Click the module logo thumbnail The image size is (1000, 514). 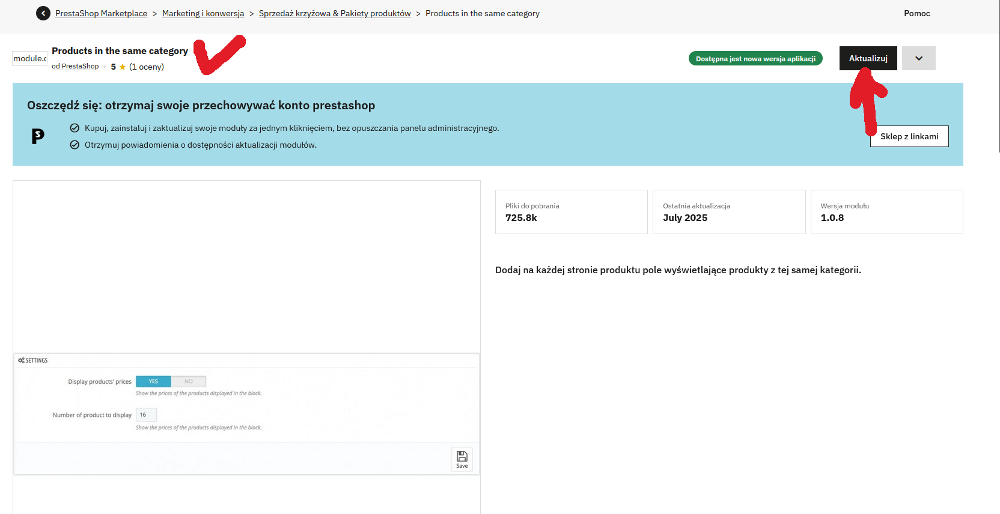point(30,58)
